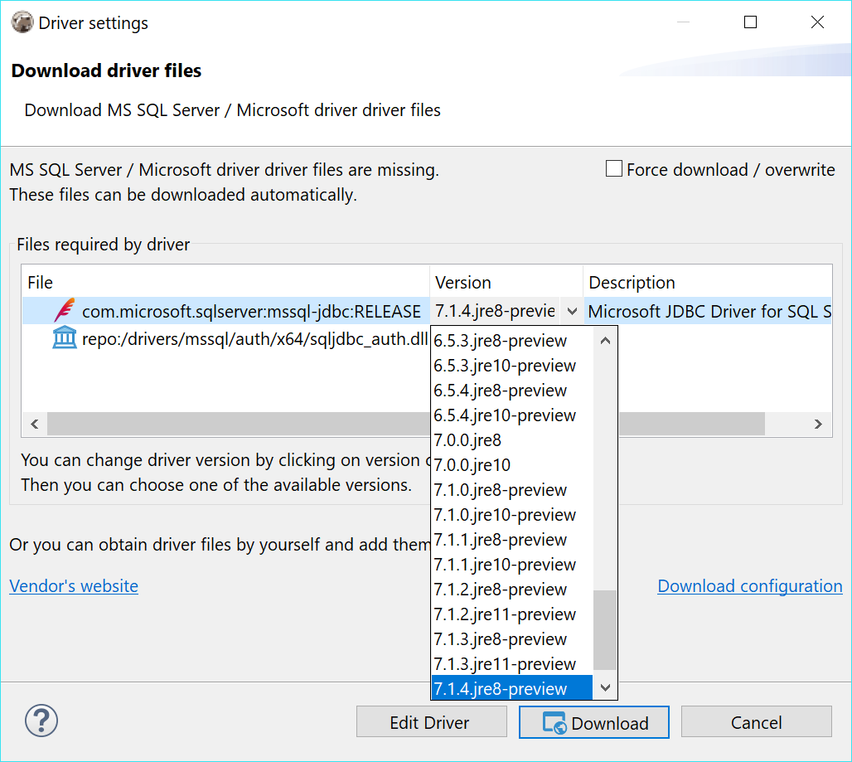852x762 pixels.
Task: Select repo:/drivers/mssql/auth/x64/sqljdbc_auth.dll row
Action: pos(226,338)
